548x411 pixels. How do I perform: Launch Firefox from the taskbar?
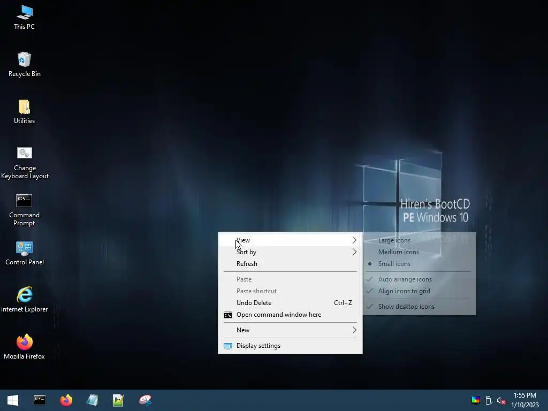point(66,400)
